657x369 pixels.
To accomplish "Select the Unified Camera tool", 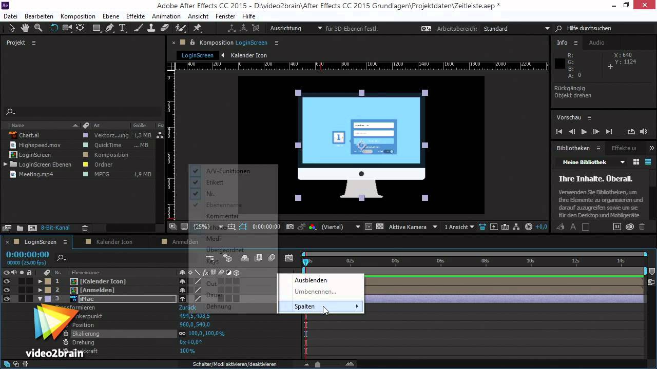I will (67, 28).
